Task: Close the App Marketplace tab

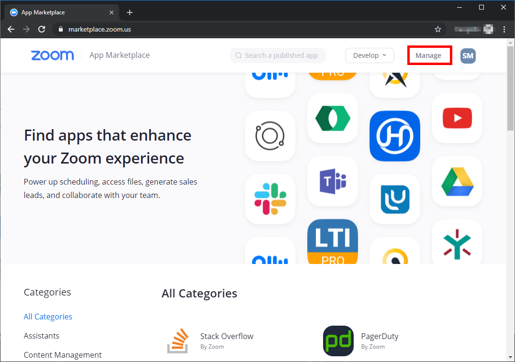Action: click(x=112, y=12)
